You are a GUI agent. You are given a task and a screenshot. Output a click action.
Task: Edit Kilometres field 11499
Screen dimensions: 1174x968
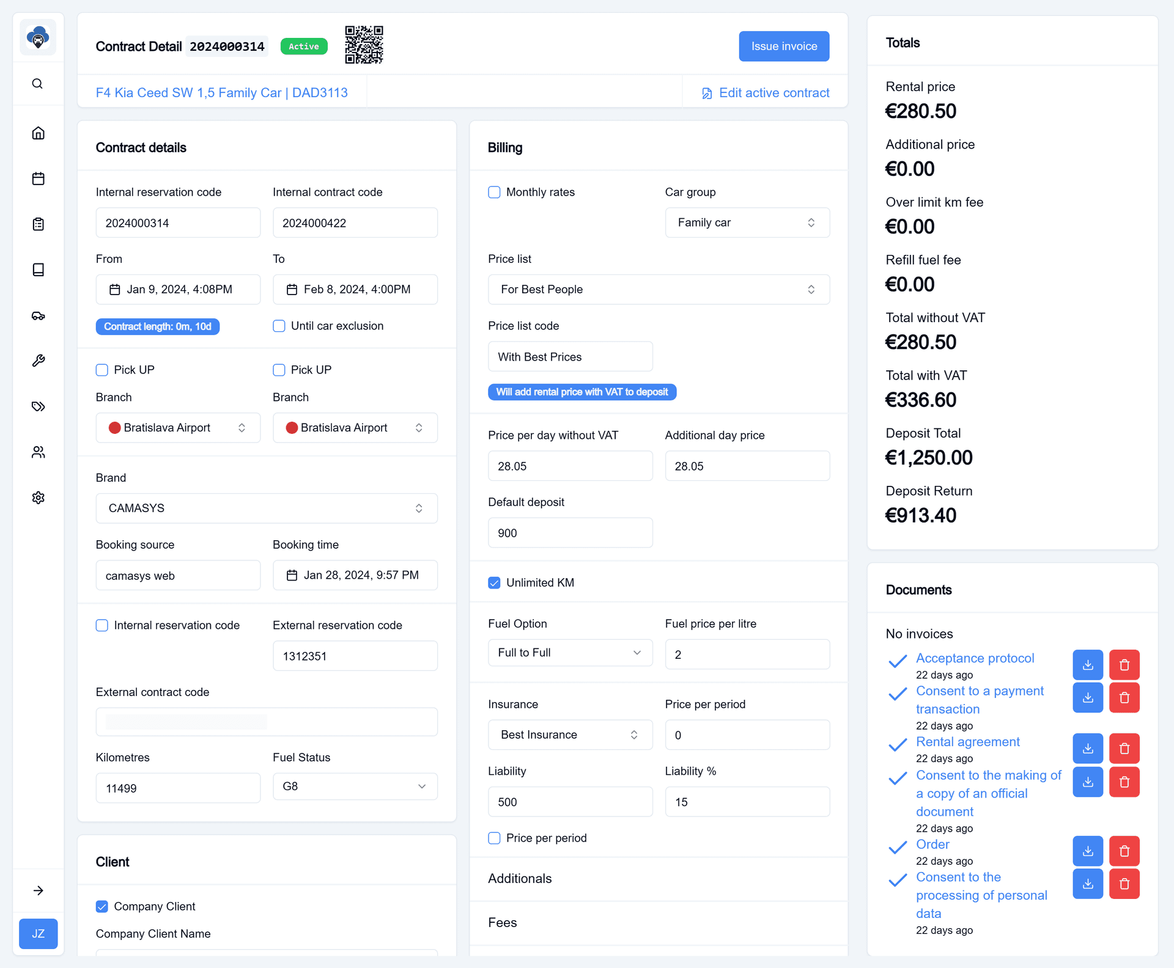(x=178, y=788)
